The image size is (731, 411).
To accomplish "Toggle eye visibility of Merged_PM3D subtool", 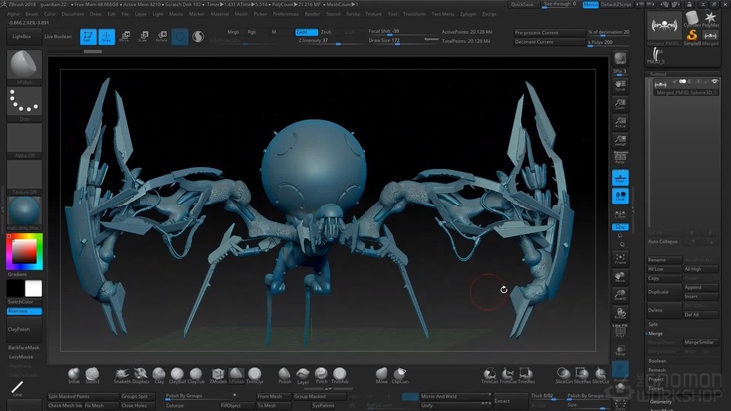I will [714, 82].
